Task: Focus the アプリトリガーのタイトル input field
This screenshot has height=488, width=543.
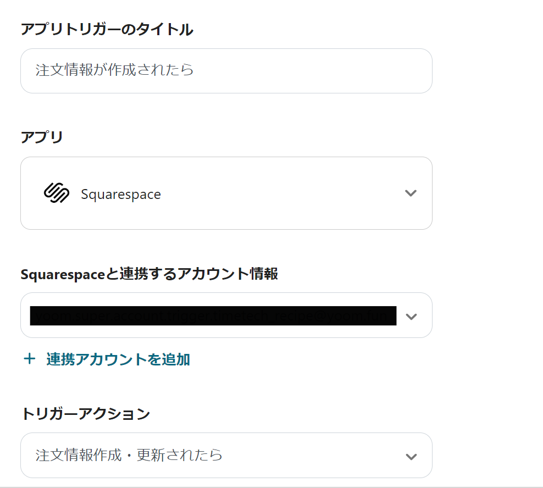Action: pos(226,71)
